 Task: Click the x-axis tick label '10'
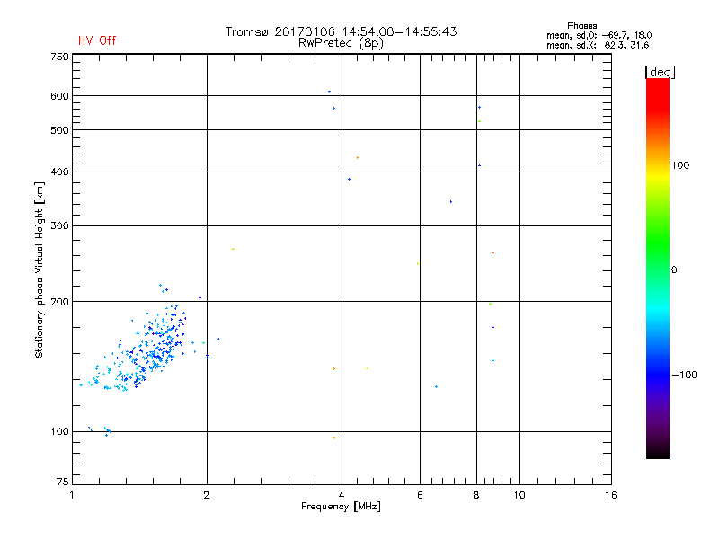coord(519,495)
